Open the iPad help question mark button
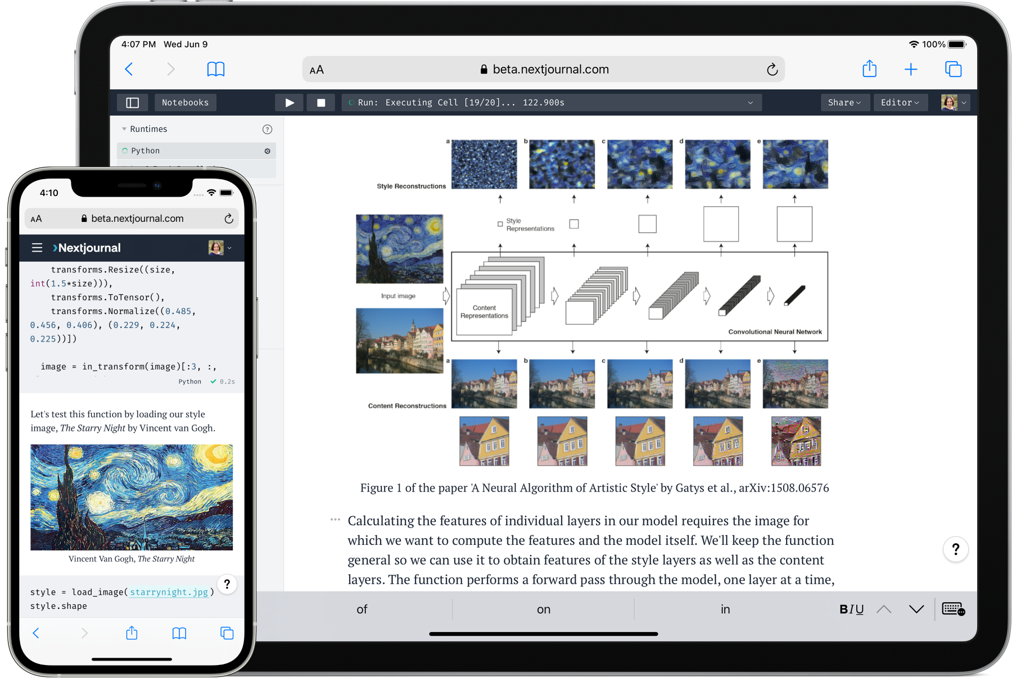The image size is (1012, 683). click(955, 549)
